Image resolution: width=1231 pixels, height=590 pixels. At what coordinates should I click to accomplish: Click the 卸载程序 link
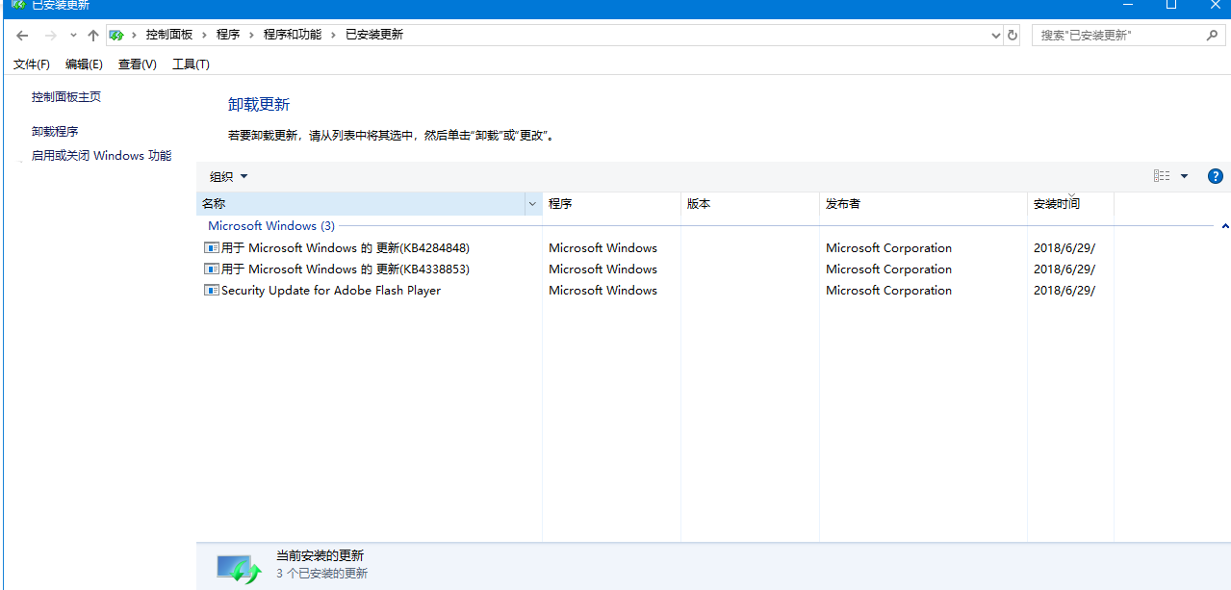pos(55,132)
